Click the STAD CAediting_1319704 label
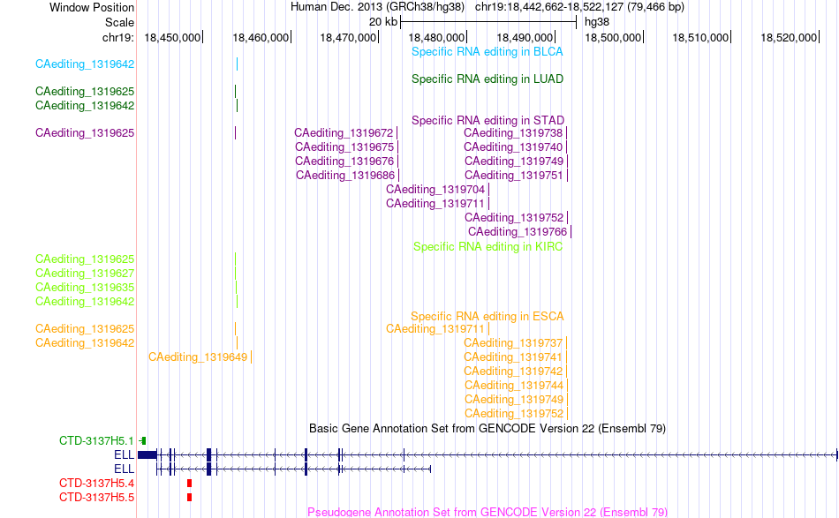Image resolution: width=839 pixels, height=518 pixels. [435, 189]
